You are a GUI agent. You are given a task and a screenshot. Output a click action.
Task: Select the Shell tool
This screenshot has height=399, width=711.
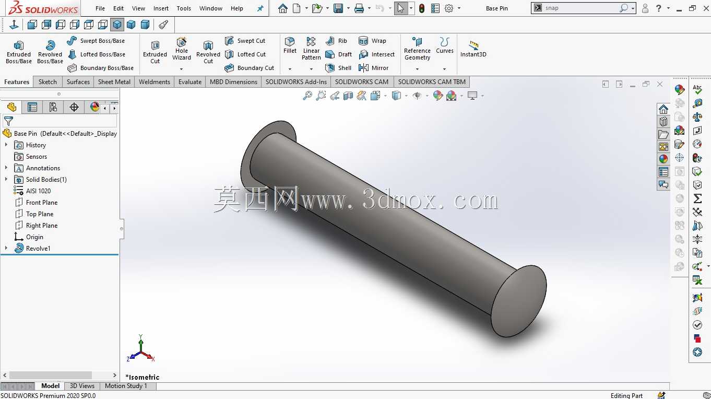click(x=338, y=68)
